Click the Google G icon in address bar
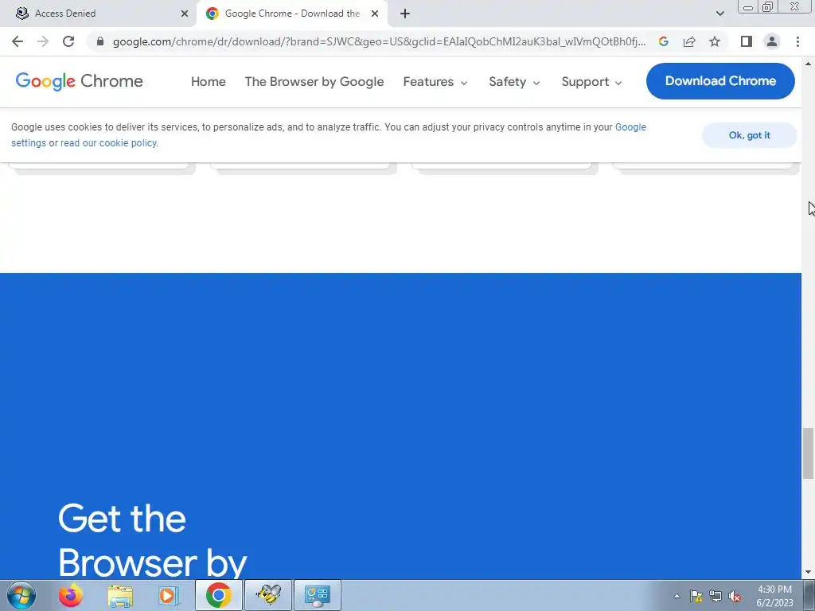The image size is (815, 611). (663, 41)
